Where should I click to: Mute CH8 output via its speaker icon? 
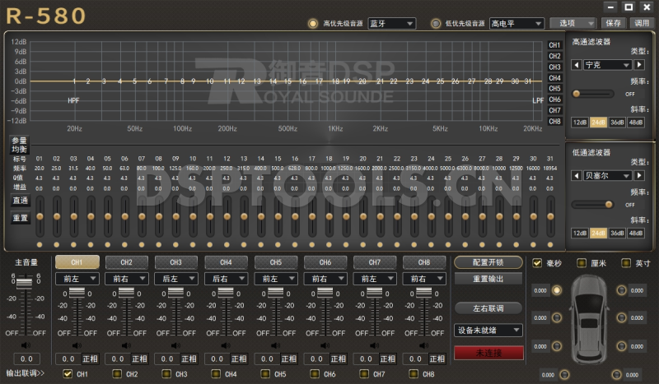click(x=423, y=345)
